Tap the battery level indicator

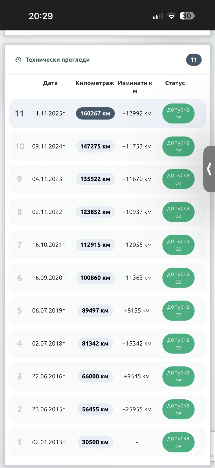[x=187, y=16]
